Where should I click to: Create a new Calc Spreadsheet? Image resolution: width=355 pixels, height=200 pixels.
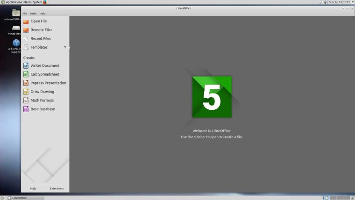pyautogui.click(x=45, y=74)
